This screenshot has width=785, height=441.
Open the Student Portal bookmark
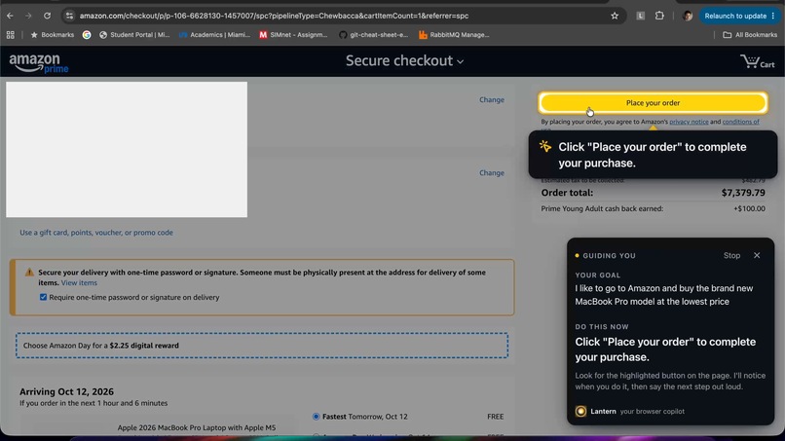tap(134, 35)
